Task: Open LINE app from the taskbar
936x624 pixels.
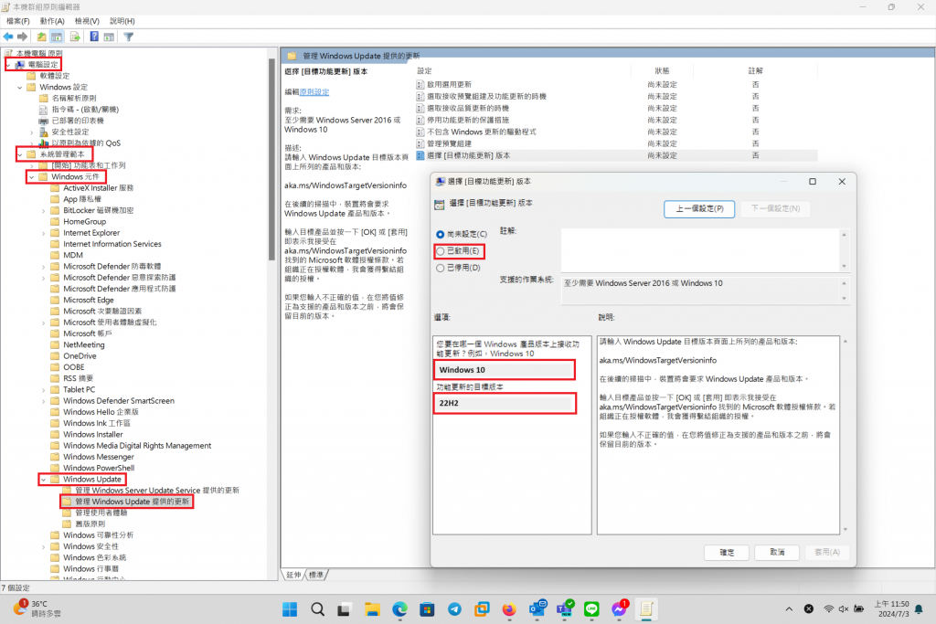Action: tap(591, 609)
